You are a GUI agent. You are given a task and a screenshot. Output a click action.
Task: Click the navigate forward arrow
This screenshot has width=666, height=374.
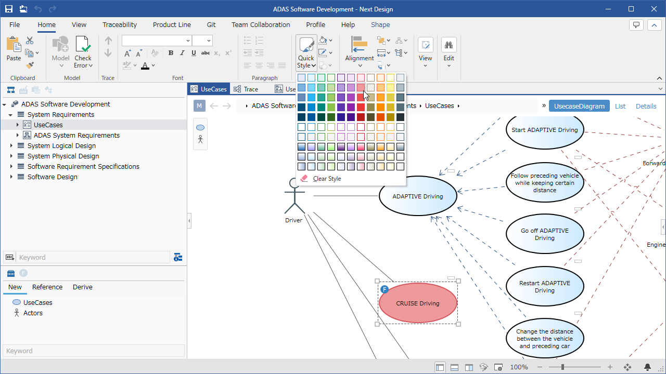coord(227,106)
